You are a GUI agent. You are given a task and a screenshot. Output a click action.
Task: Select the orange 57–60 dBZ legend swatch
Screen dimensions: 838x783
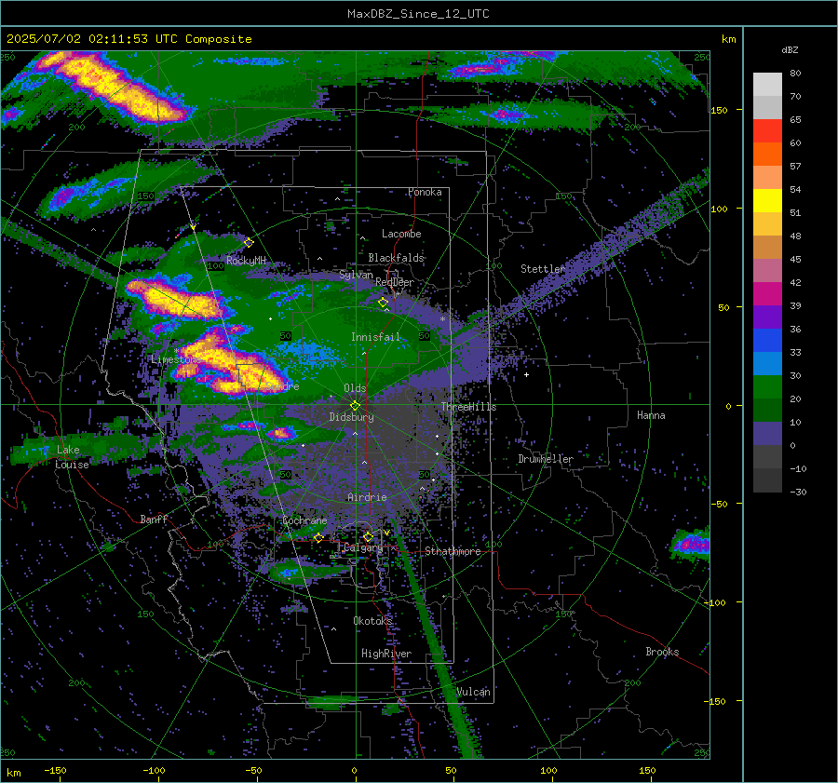point(767,155)
